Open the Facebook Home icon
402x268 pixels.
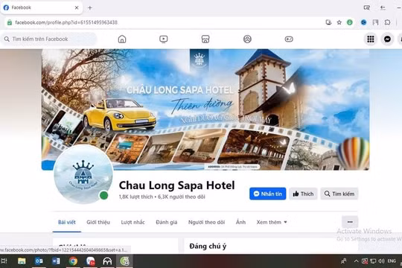(x=122, y=39)
